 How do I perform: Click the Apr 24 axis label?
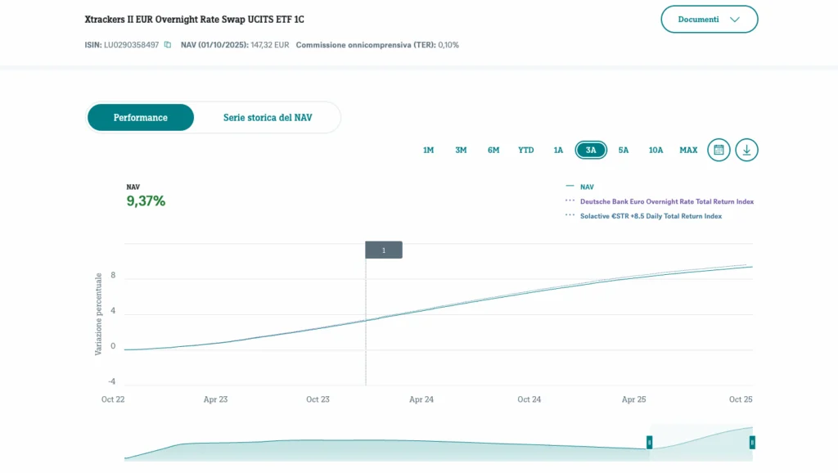click(421, 399)
